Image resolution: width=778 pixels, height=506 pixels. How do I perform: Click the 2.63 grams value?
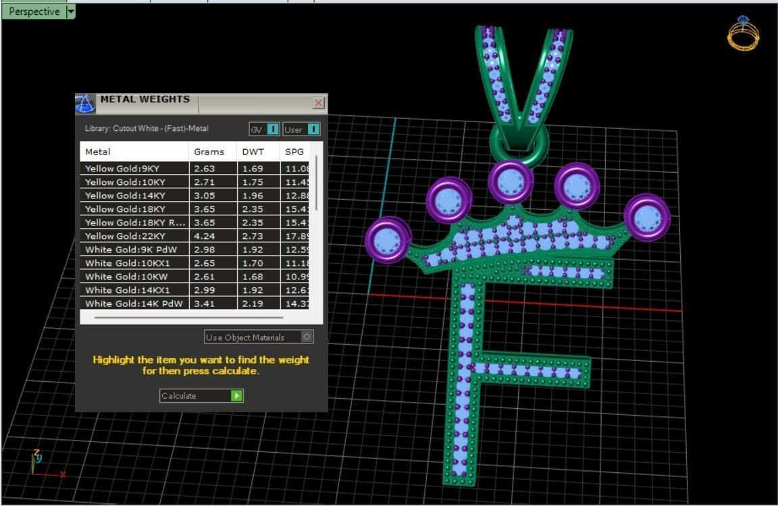pyautogui.click(x=205, y=169)
